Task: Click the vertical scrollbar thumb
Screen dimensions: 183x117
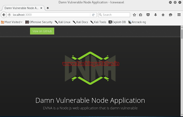Action: pos(182,34)
